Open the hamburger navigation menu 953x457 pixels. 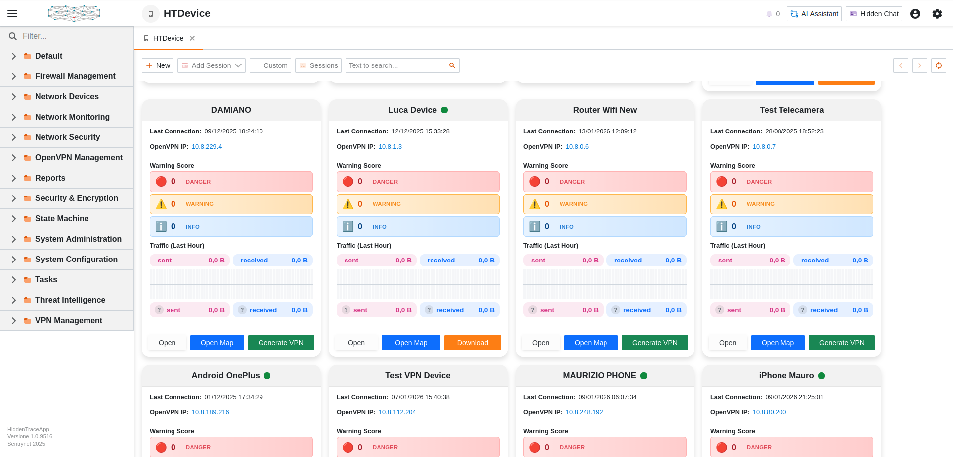(12, 14)
